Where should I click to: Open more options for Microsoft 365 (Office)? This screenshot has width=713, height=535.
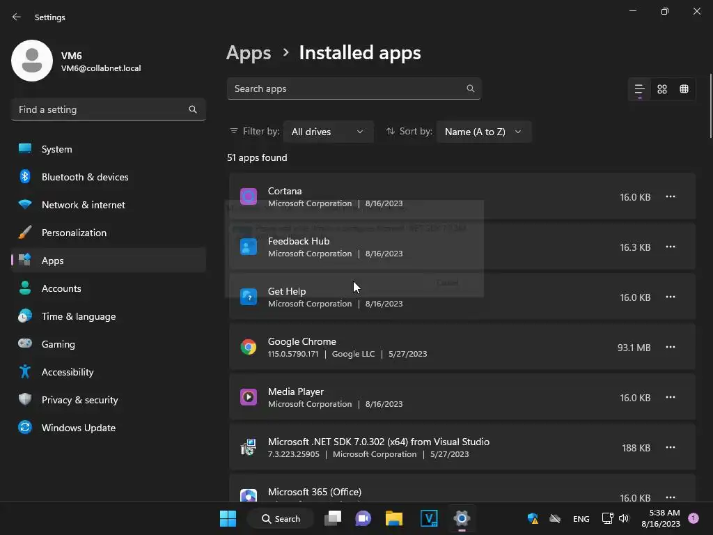(671, 497)
